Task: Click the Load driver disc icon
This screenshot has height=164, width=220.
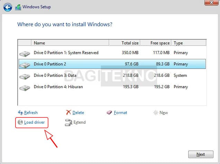Action: click(x=20, y=122)
